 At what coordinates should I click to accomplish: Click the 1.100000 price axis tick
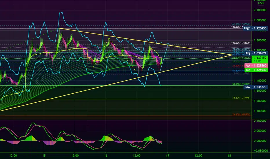point(260,111)
